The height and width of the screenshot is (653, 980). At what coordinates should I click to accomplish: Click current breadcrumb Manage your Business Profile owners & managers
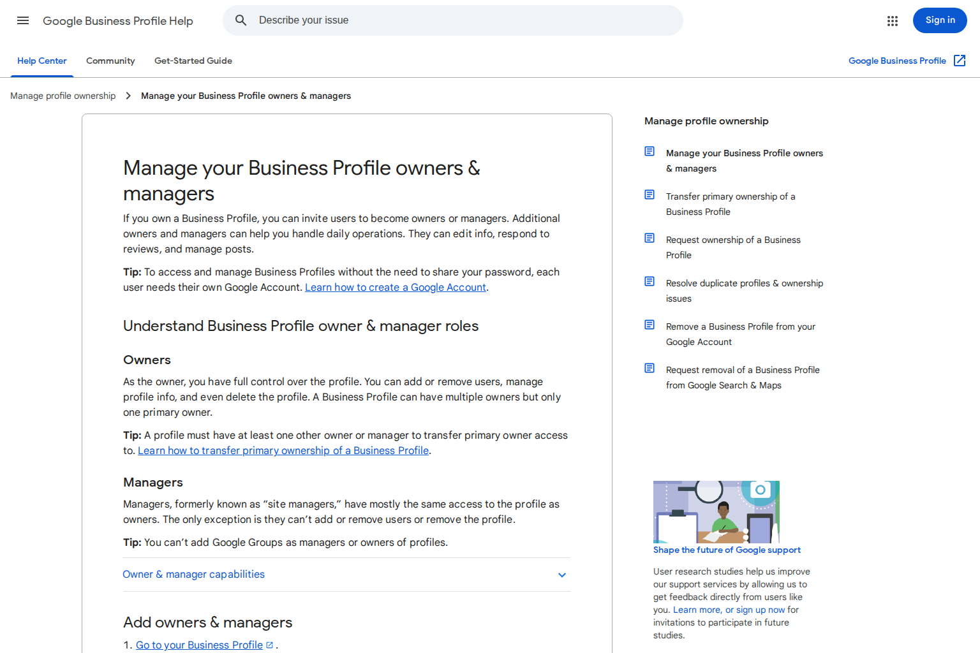coord(246,96)
